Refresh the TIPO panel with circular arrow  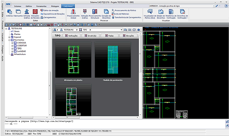(134, 30)
